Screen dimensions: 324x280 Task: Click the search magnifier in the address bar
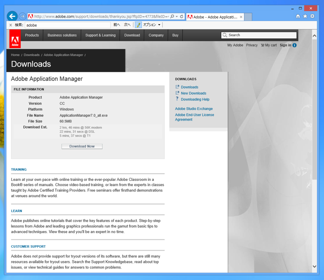[172, 16]
